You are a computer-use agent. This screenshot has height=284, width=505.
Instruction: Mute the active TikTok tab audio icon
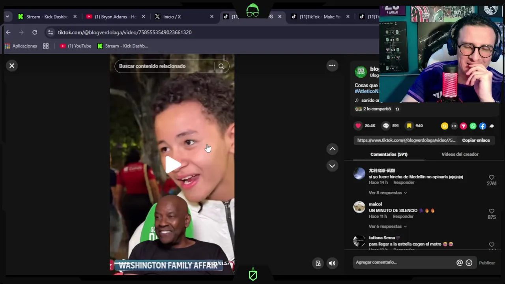coord(271,17)
